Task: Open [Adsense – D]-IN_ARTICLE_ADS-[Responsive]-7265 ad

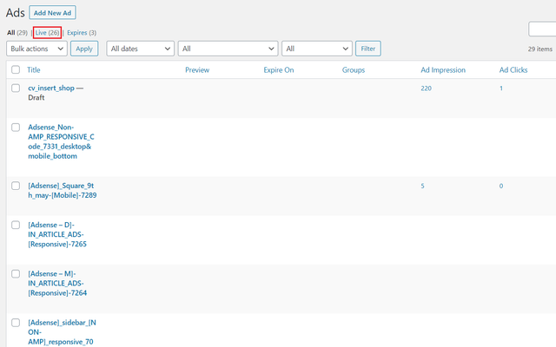Action: tap(57, 234)
